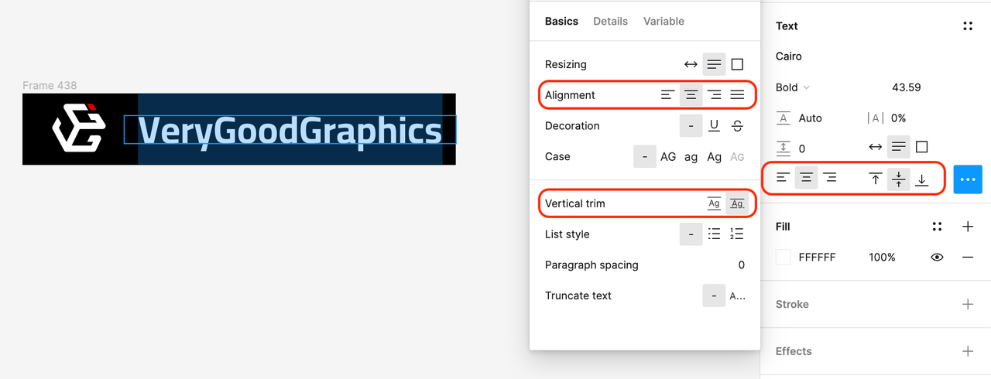The width and height of the screenshot is (991, 379).
Task: Open the Bold font weight dropdown
Action: [x=793, y=87]
